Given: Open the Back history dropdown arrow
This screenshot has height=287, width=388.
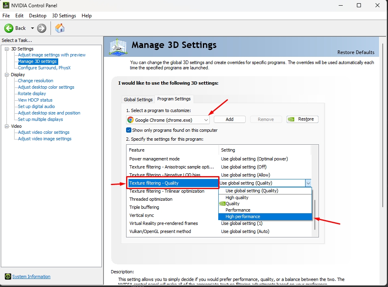Looking at the screenshot, I should pos(32,28).
